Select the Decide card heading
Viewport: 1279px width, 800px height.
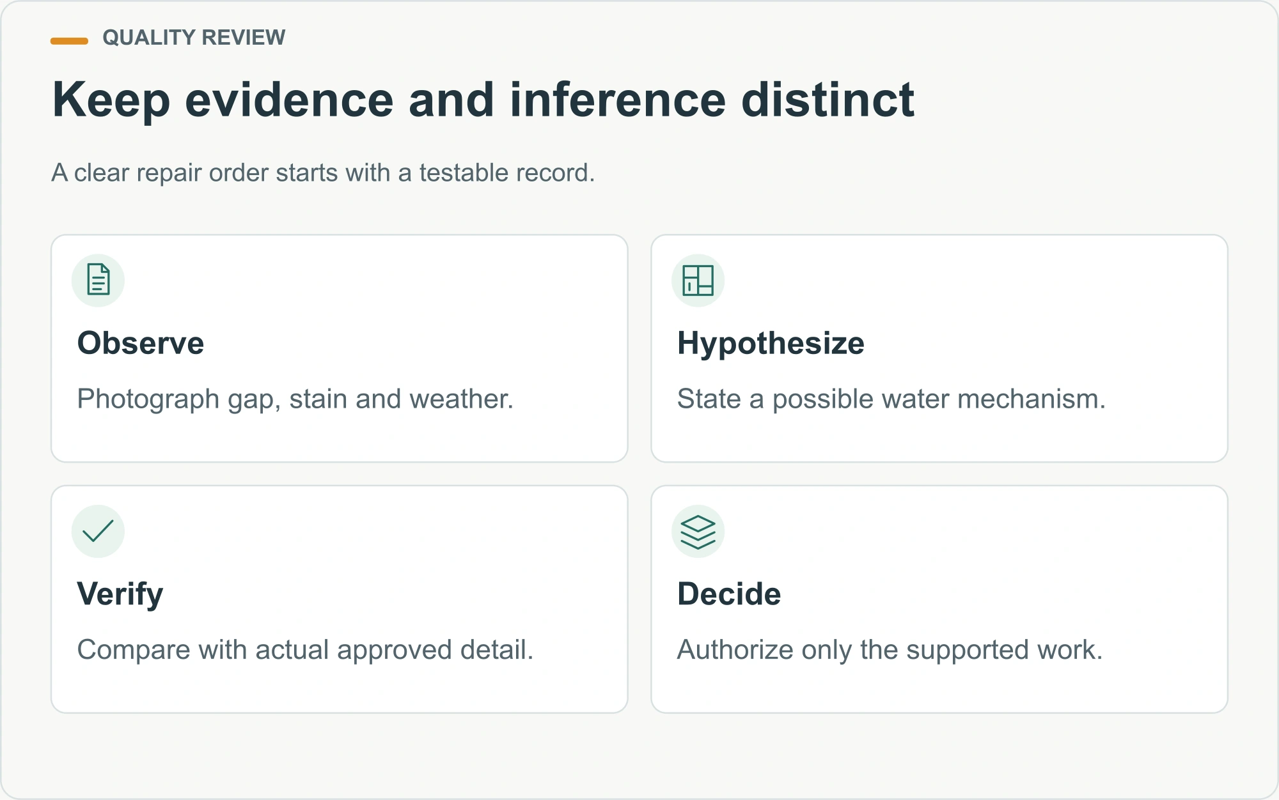tap(729, 594)
